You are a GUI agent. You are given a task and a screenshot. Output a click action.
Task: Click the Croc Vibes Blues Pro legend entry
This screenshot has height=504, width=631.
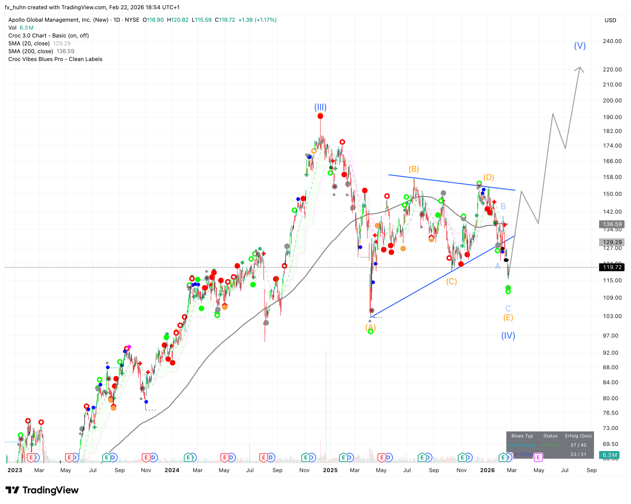55,59
